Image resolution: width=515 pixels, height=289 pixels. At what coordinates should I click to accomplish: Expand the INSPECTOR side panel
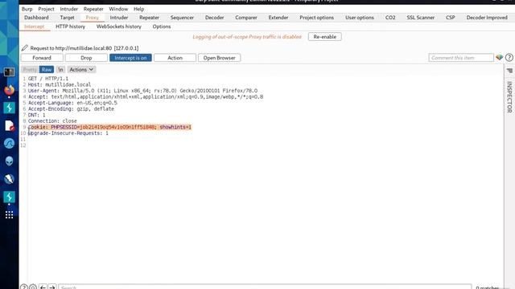(x=509, y=97)
